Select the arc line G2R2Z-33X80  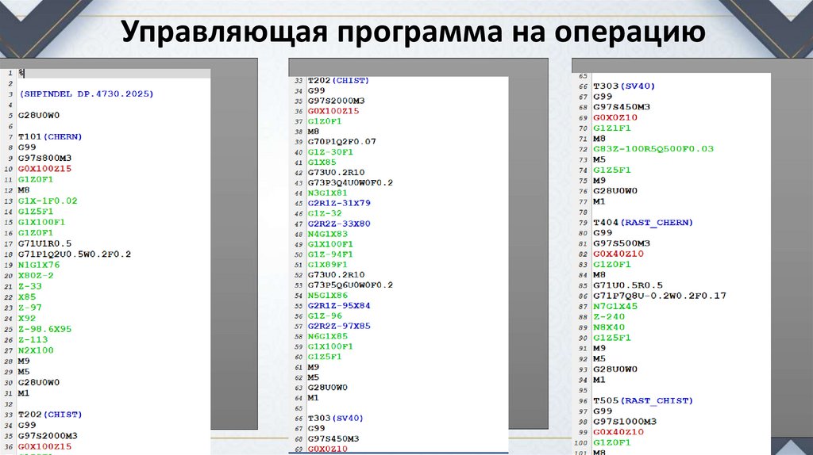coord(339,224)
